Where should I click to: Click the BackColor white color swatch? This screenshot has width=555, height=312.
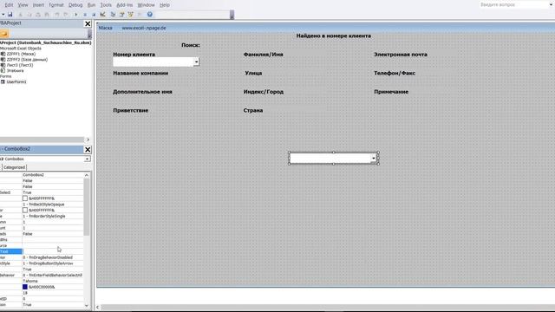click(25, 198)
